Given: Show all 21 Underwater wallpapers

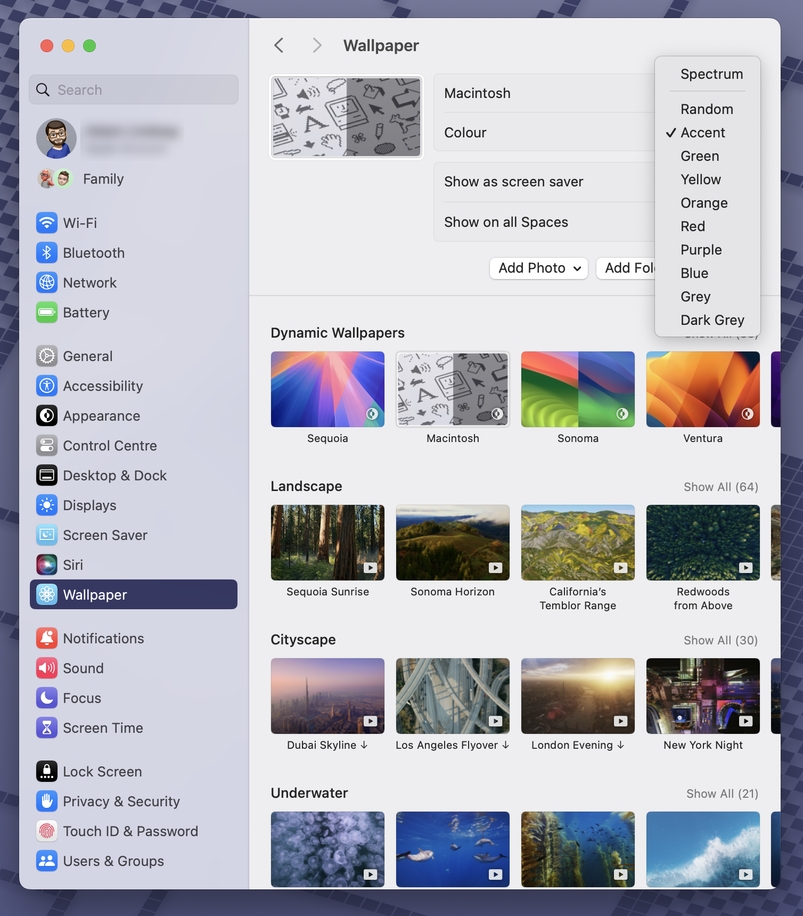Looking at the screenshot, I should (x=722, y=794).
